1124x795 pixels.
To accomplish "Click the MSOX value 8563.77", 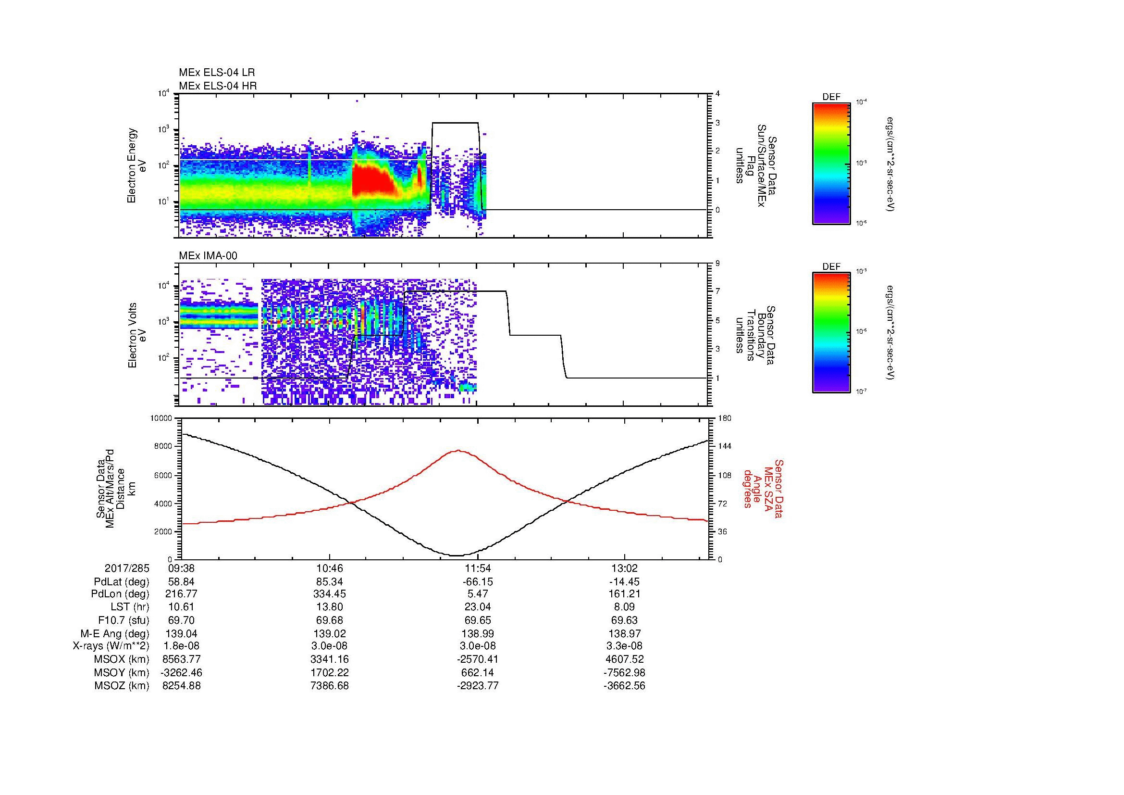I will (x=182, y=659).
